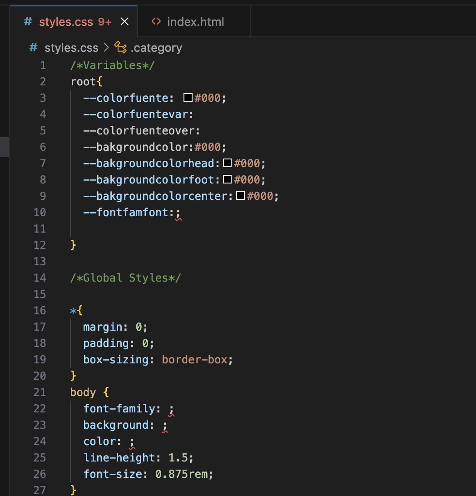The width and height of the screenshot is (476, 496).
Task: Open color swatch for --bakgroundcolorfoot
Action: click(x=227, y=179)
